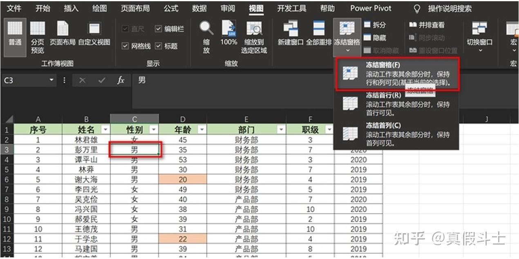Image resolution: width=519 pixels, height=259 pixels.
Task: Arrange All windows (全部重排)
Action: (319, 33)
